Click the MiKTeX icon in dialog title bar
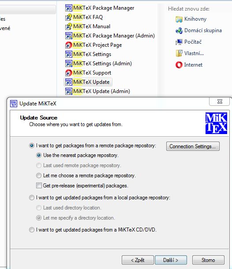Screen dimensions: 232x269 click(x=14, y=104)
